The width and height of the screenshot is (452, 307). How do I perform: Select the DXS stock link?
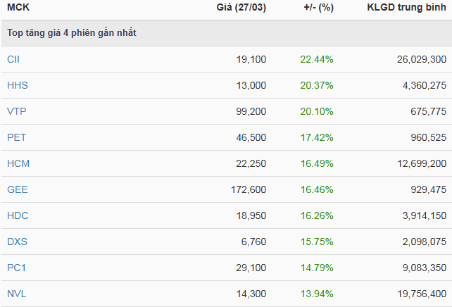click(18, 242)
